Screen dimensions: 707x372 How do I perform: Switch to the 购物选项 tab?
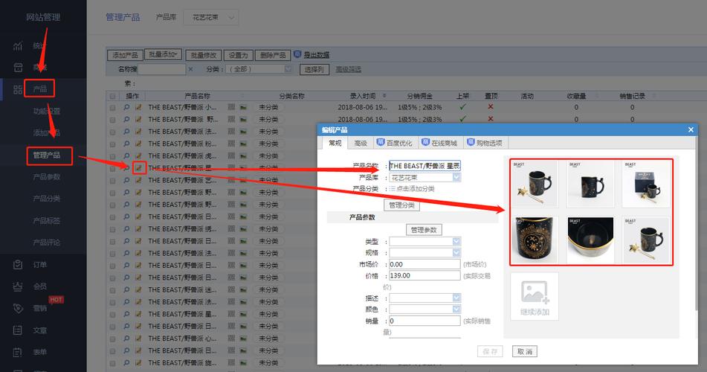coord(485,143)
